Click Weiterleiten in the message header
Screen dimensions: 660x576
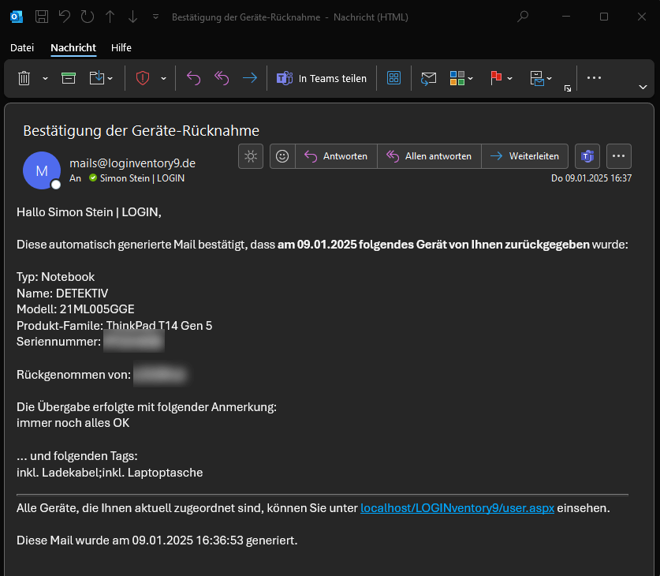[x=525, y=156]
